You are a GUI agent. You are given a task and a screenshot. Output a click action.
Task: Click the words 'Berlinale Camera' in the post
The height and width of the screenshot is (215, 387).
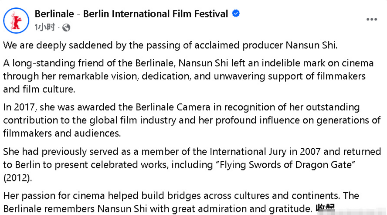(x=173, y=107)
